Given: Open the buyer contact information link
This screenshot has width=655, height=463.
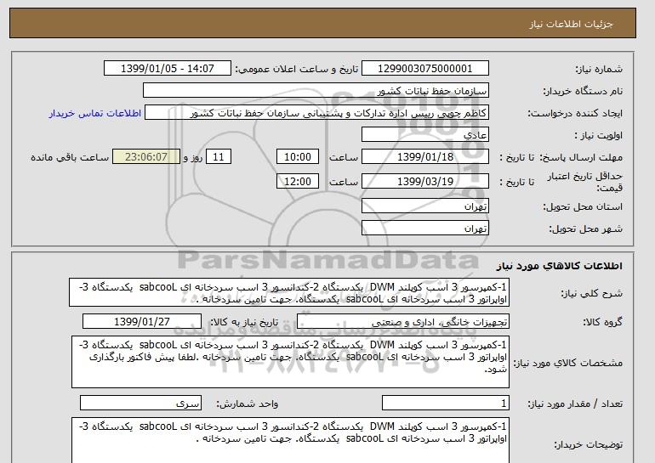Looking at the screenshot, I should (x=94, y=113).
